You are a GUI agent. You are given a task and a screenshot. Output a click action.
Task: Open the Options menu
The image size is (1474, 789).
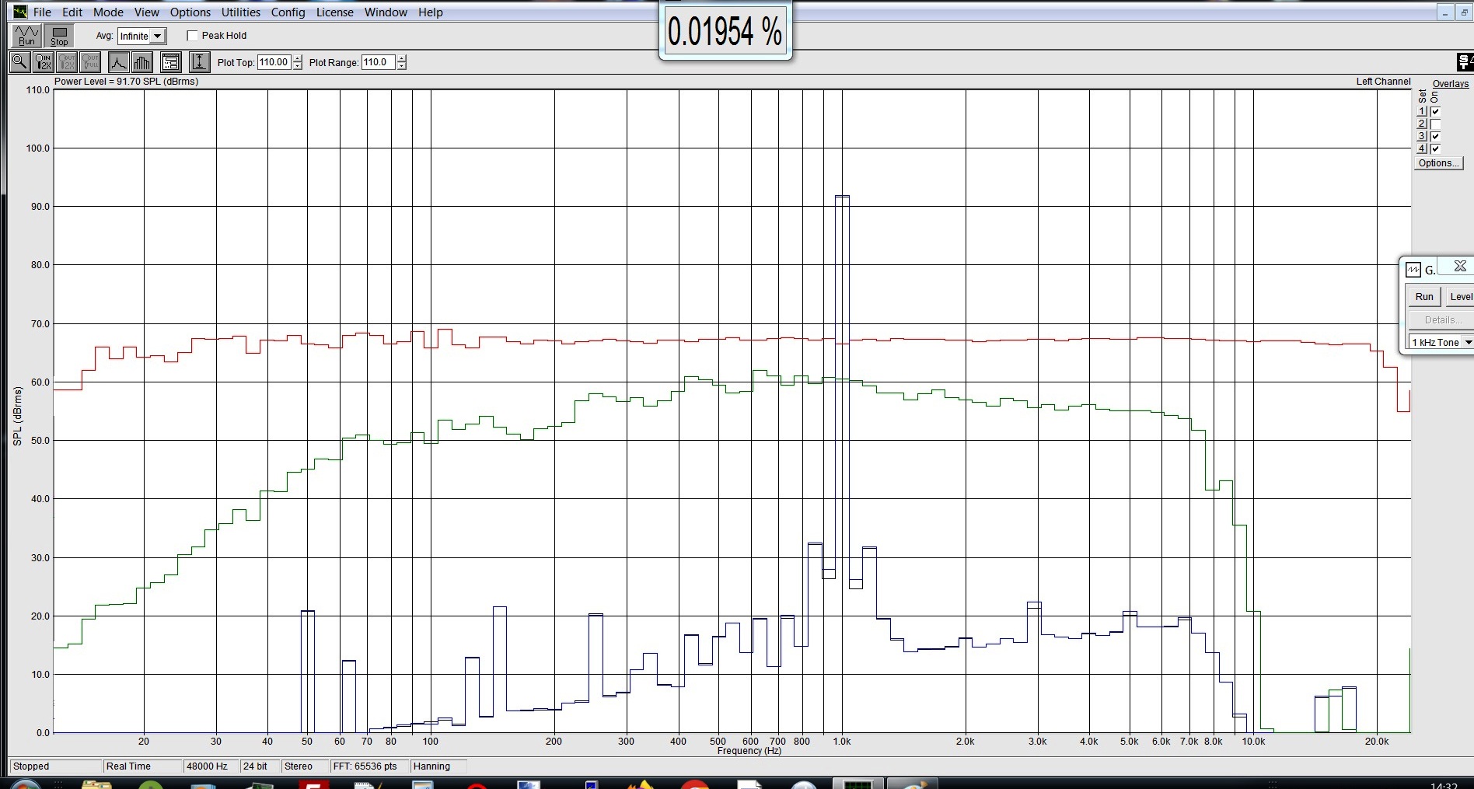tap(190, 12)
